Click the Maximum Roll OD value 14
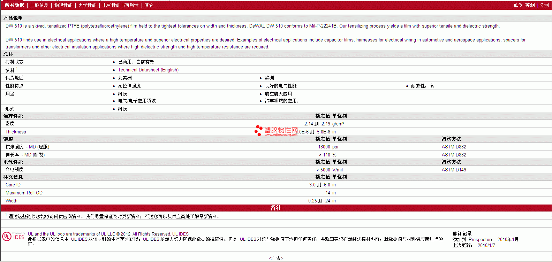 (328, 193)
